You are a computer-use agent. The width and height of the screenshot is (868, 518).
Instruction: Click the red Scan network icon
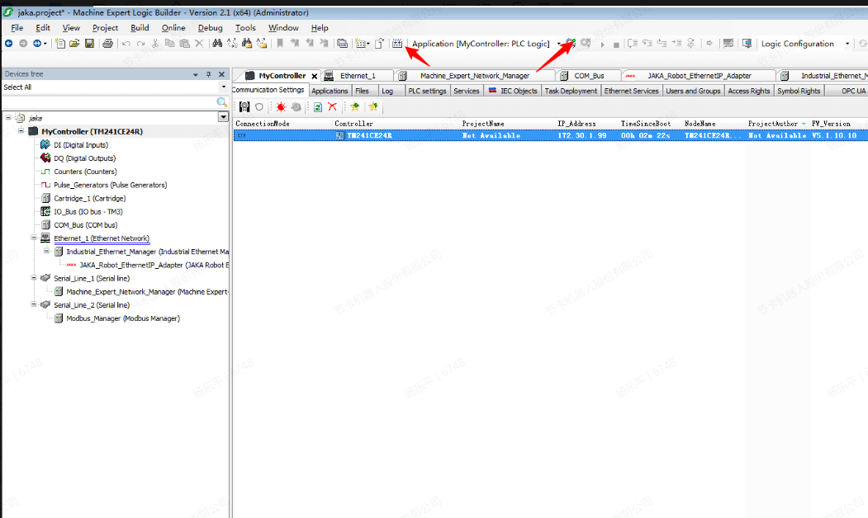(281, 107)
